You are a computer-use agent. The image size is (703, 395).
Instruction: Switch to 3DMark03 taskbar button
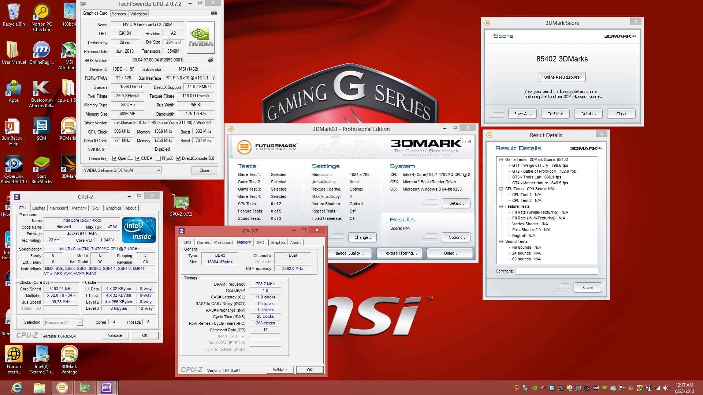coord(62,387)
